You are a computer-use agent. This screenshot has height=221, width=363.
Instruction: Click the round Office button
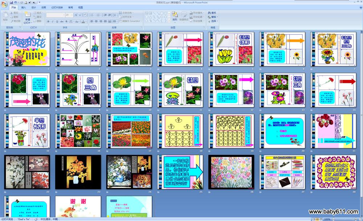(4, 4)
